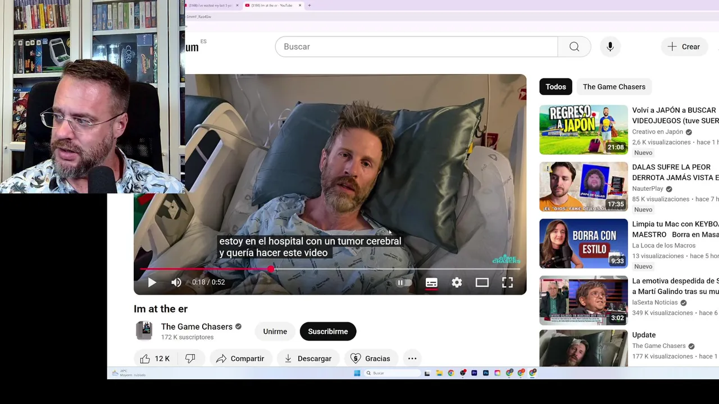Click the Suscribirme subscribe button
719x404 pixels.
coord(328,332)
